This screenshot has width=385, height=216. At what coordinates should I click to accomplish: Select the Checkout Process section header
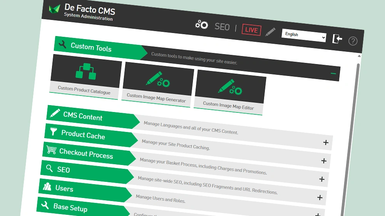pos(89,153)
